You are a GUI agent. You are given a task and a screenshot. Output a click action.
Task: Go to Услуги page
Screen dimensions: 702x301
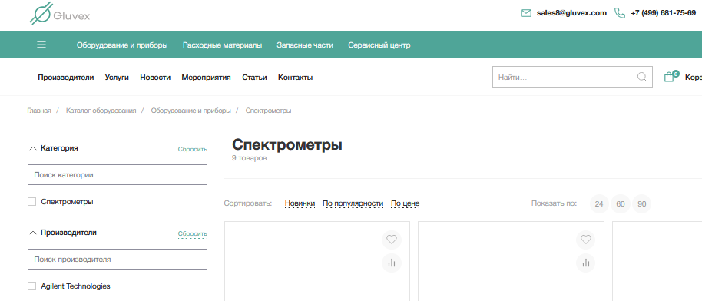(117, 78)
